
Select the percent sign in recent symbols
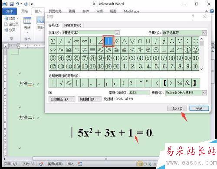[180, 83]
